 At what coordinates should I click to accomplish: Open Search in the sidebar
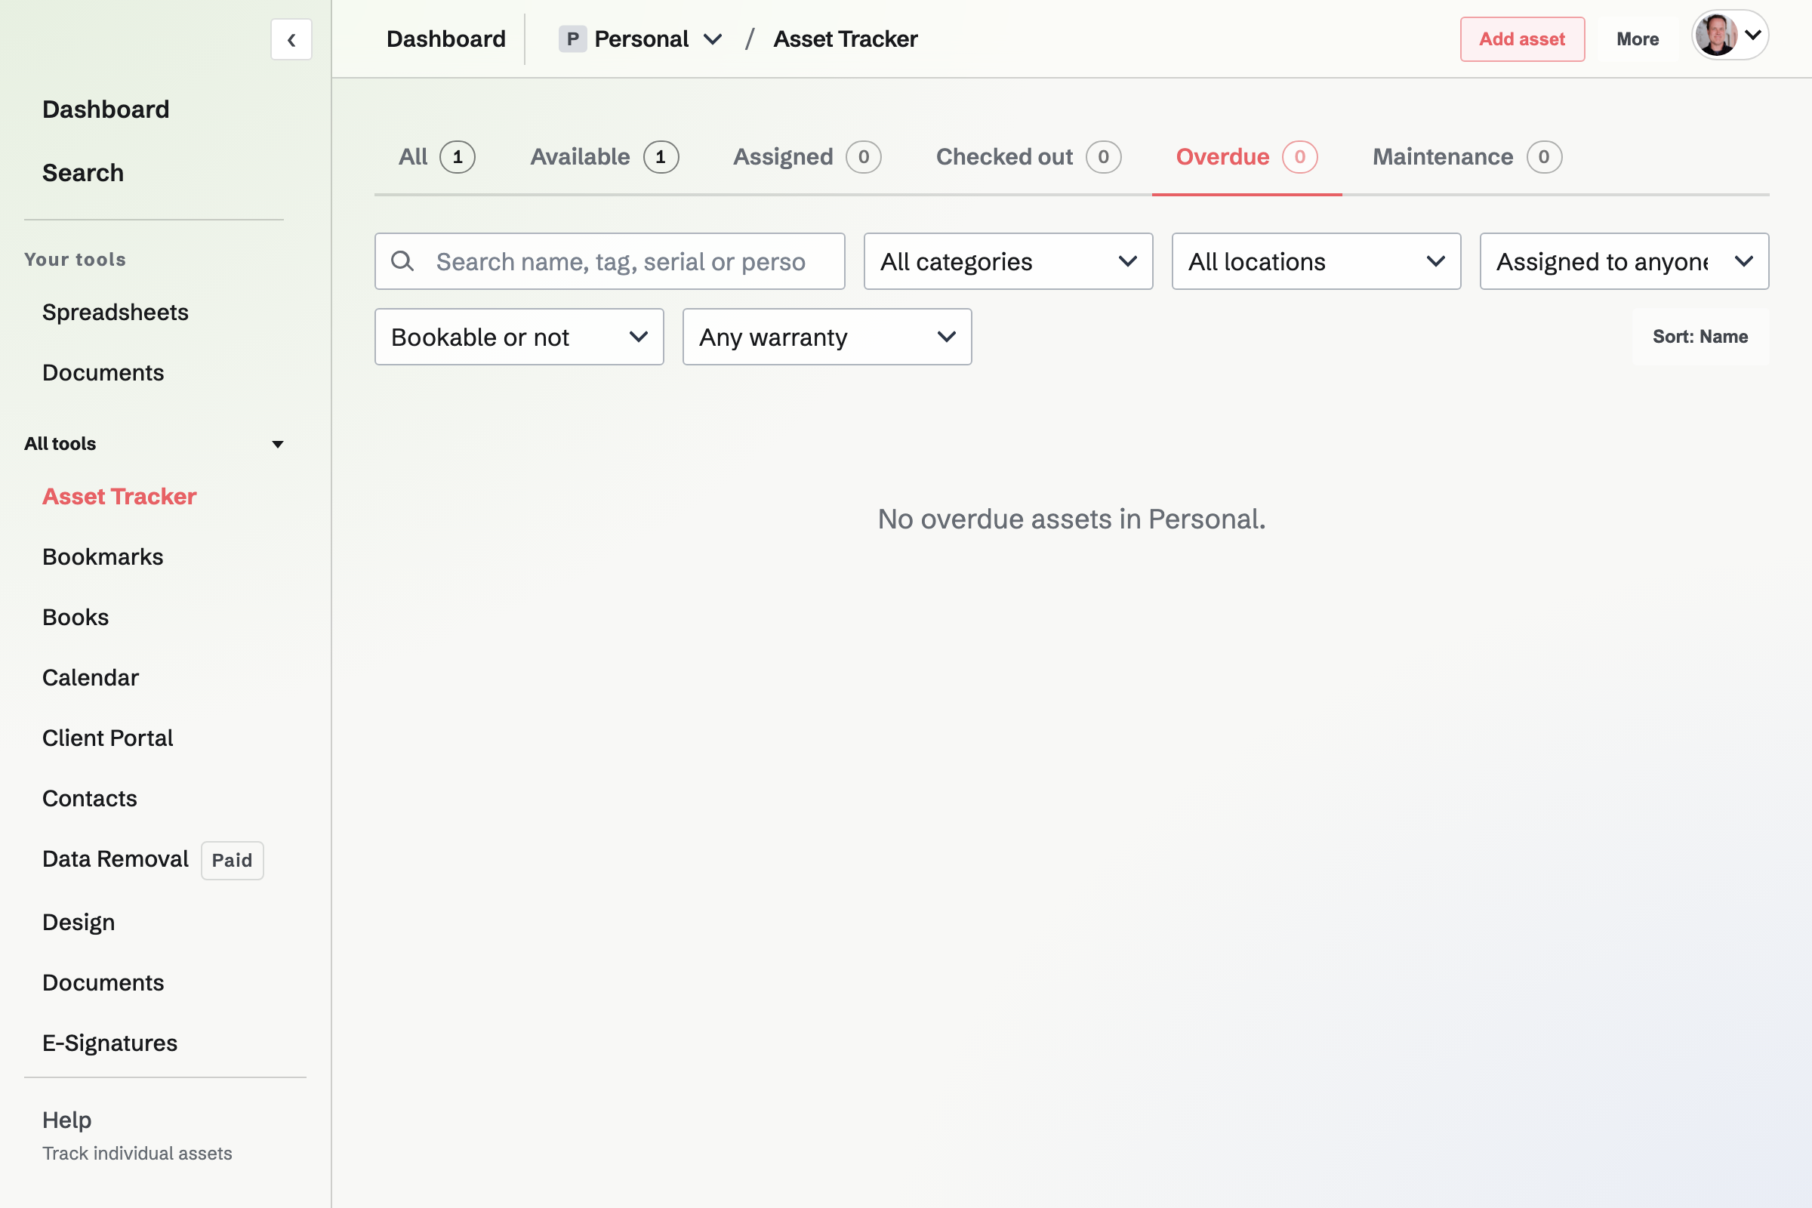(83, 173)
